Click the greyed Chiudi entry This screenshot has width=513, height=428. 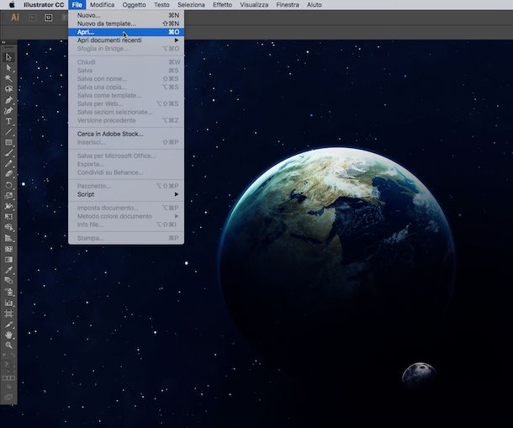point(126,62)
